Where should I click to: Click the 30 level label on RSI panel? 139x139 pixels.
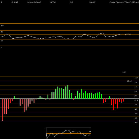(2, 41)
